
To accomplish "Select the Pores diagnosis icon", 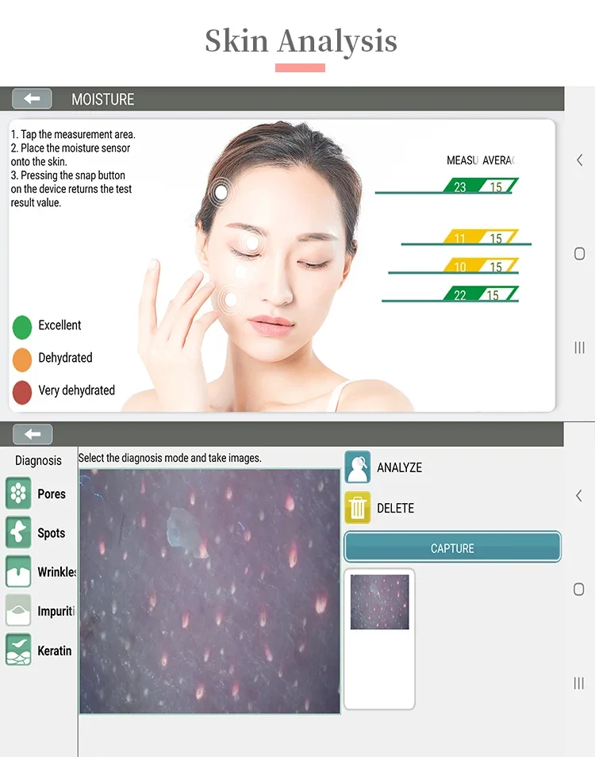I will (18, 493).
